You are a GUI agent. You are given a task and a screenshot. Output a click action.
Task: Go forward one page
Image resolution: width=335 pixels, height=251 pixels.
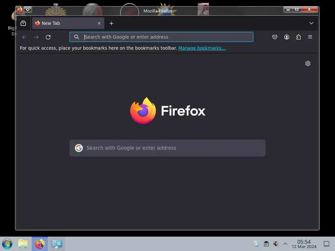pos(36,37)
